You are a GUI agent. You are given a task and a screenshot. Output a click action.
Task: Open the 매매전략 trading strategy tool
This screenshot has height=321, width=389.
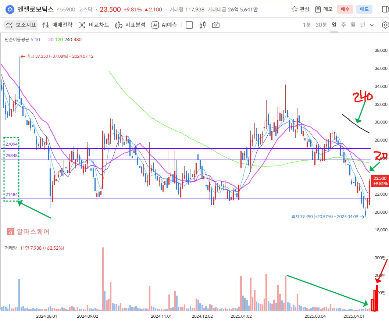57,25
